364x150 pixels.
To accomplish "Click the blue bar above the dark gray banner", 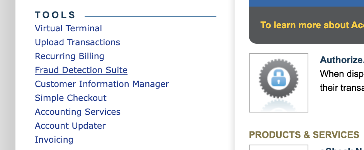I will (x=306, y=3).
